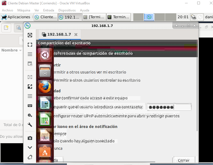
Task: Open the Aplicaciones menu in the panel
Action: (15, 17)
